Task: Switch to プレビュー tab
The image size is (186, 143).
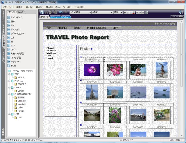Action: (x=66, y=17)
